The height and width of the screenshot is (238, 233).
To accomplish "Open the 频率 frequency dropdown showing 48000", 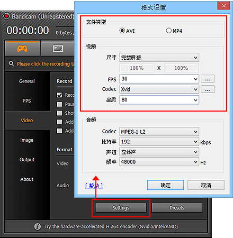I will [159, 162].
